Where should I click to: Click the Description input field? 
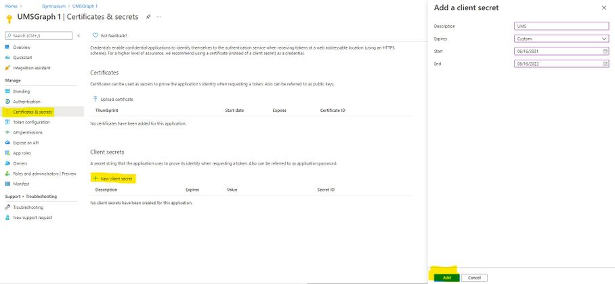click(x=561, y=26)
